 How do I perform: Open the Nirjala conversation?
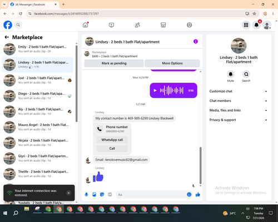click(x=37, y=143)
